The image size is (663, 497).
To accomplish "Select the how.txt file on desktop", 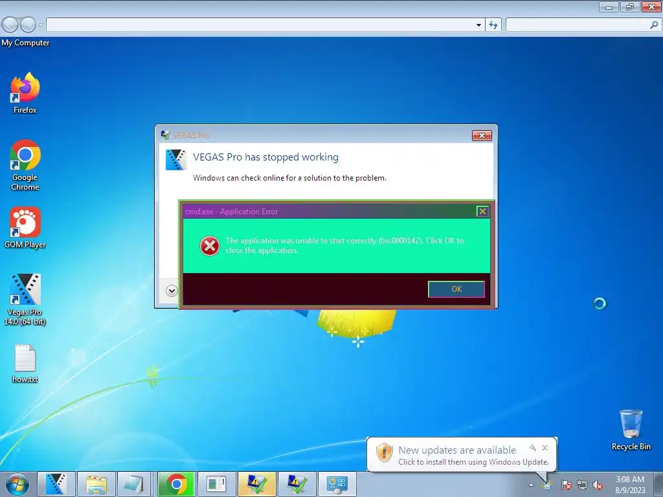I will (25, 364).
